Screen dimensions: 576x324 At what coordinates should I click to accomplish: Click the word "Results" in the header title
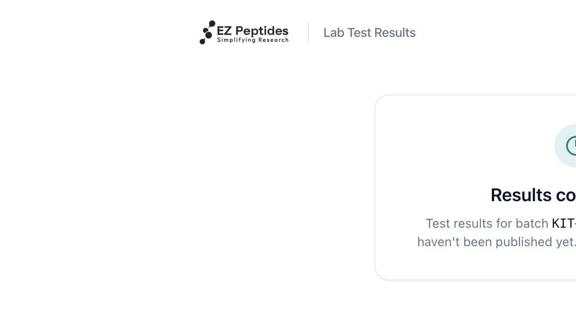(395, 32)
